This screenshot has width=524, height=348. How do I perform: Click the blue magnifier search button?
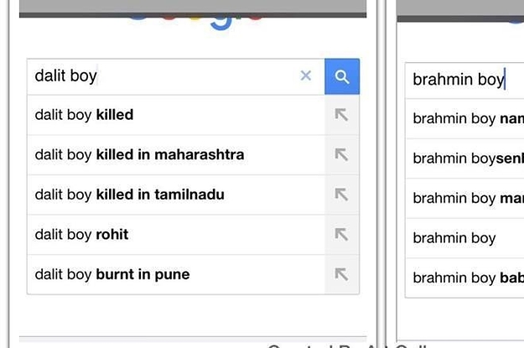[342, 76]
